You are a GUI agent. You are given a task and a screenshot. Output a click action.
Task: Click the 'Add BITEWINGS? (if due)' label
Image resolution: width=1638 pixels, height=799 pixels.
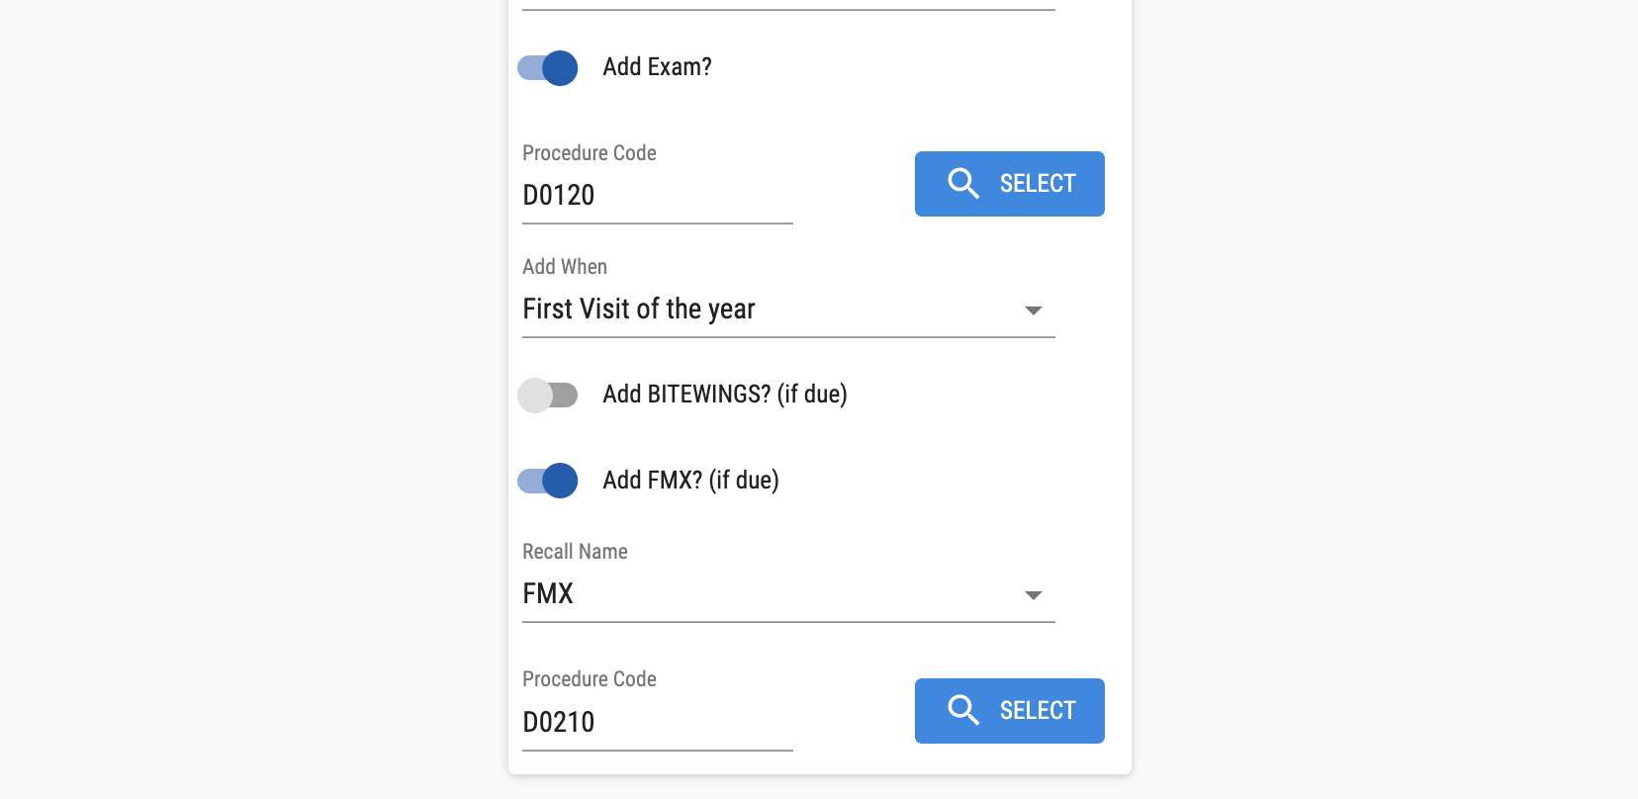pos(724,395)
